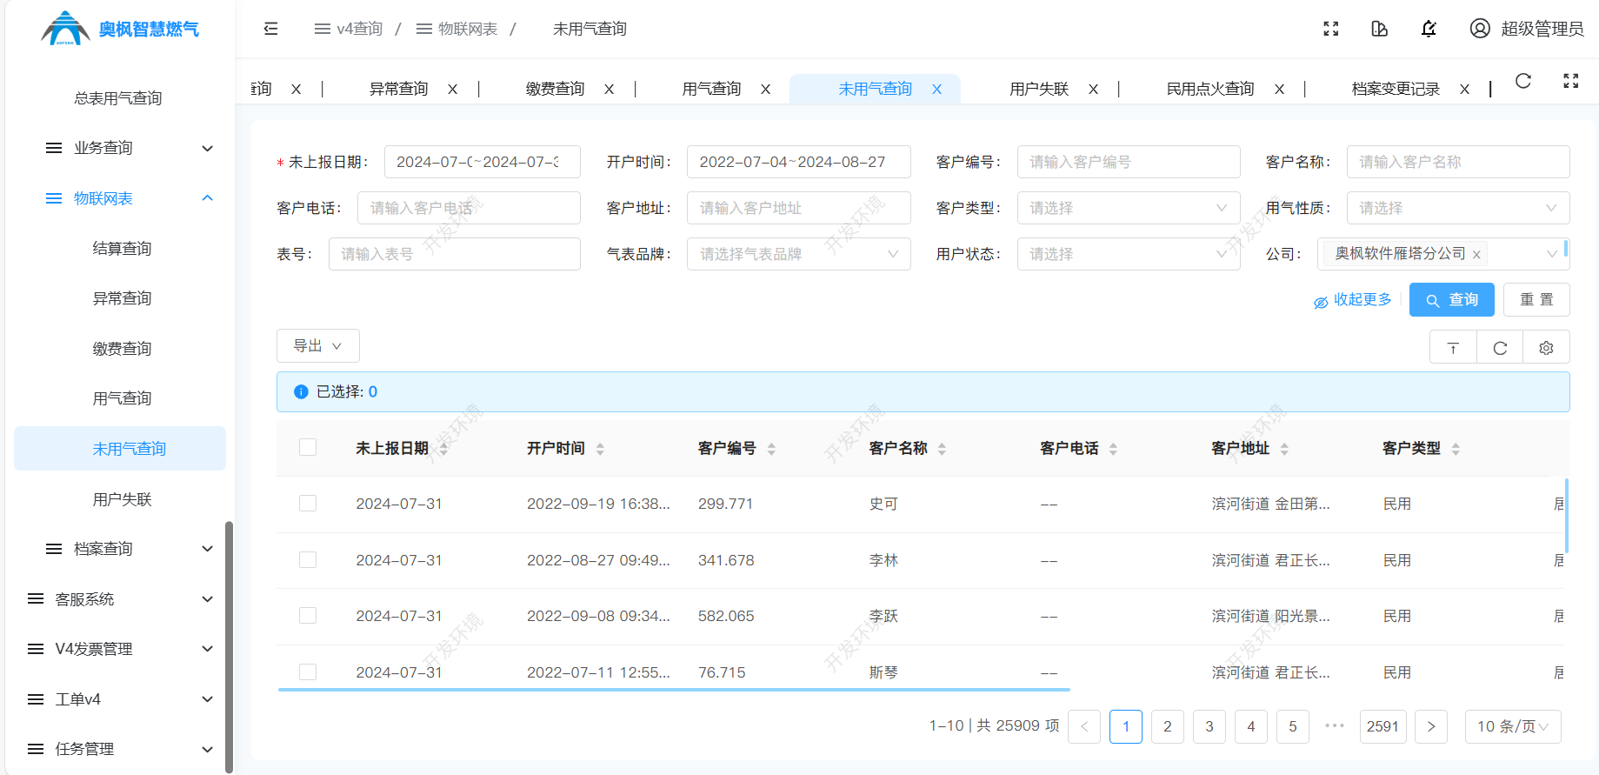Switch to the 民用点火查询 tab
This screenshot has width=1599, height=775.
tap(1210, 89)
